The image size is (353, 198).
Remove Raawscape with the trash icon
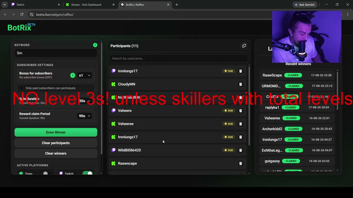[x=240, y=163]
